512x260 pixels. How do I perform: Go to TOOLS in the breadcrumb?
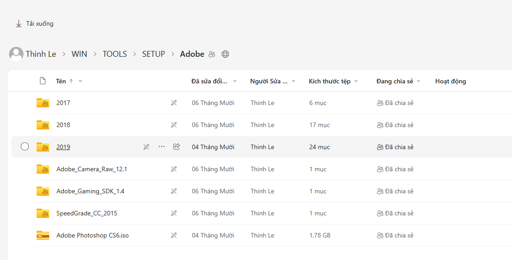[115, 54]
